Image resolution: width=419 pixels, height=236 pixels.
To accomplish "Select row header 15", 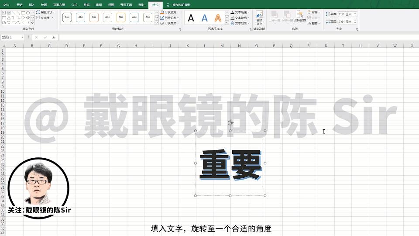I will pyautogui.click(x=3, y=114).
